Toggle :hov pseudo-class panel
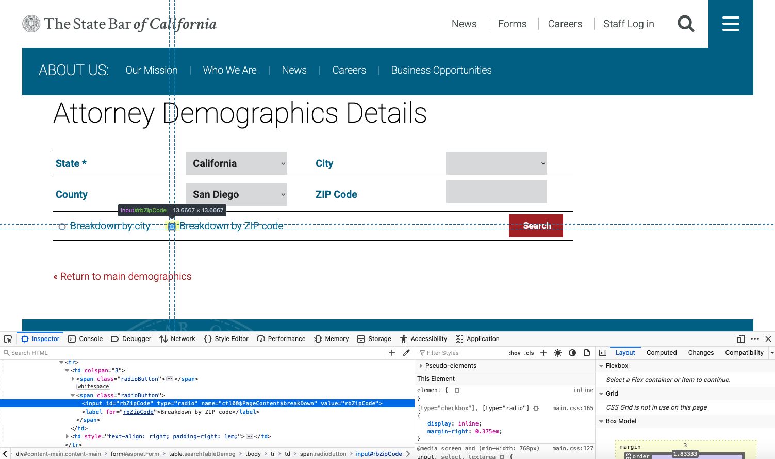775x459 pixels. (515, 353)
